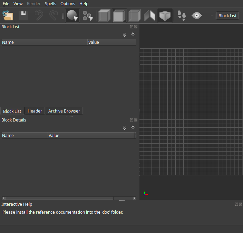Toggle the Perspective cube view
Screen dimensions: 243x233
tap(165, 16)
